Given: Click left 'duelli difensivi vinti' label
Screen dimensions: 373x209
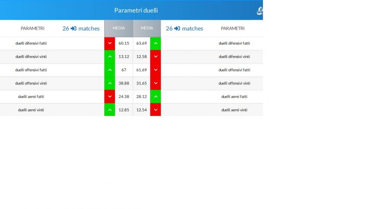Looking at the screenshot, I should pos(31,57).
